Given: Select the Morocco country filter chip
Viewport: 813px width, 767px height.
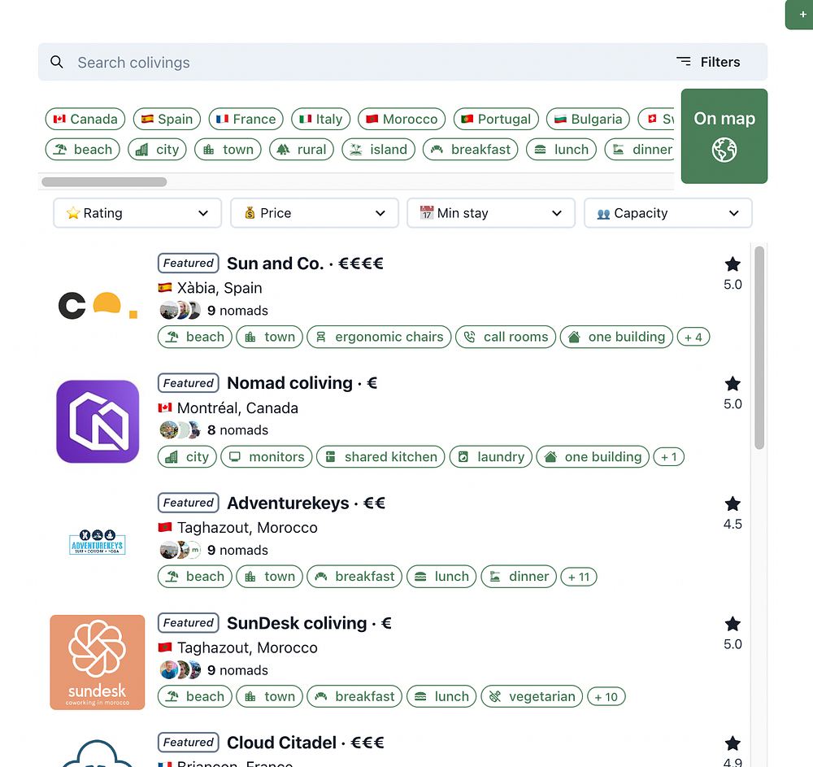Looking at the screenshot, I should click(x=402, y=119).
